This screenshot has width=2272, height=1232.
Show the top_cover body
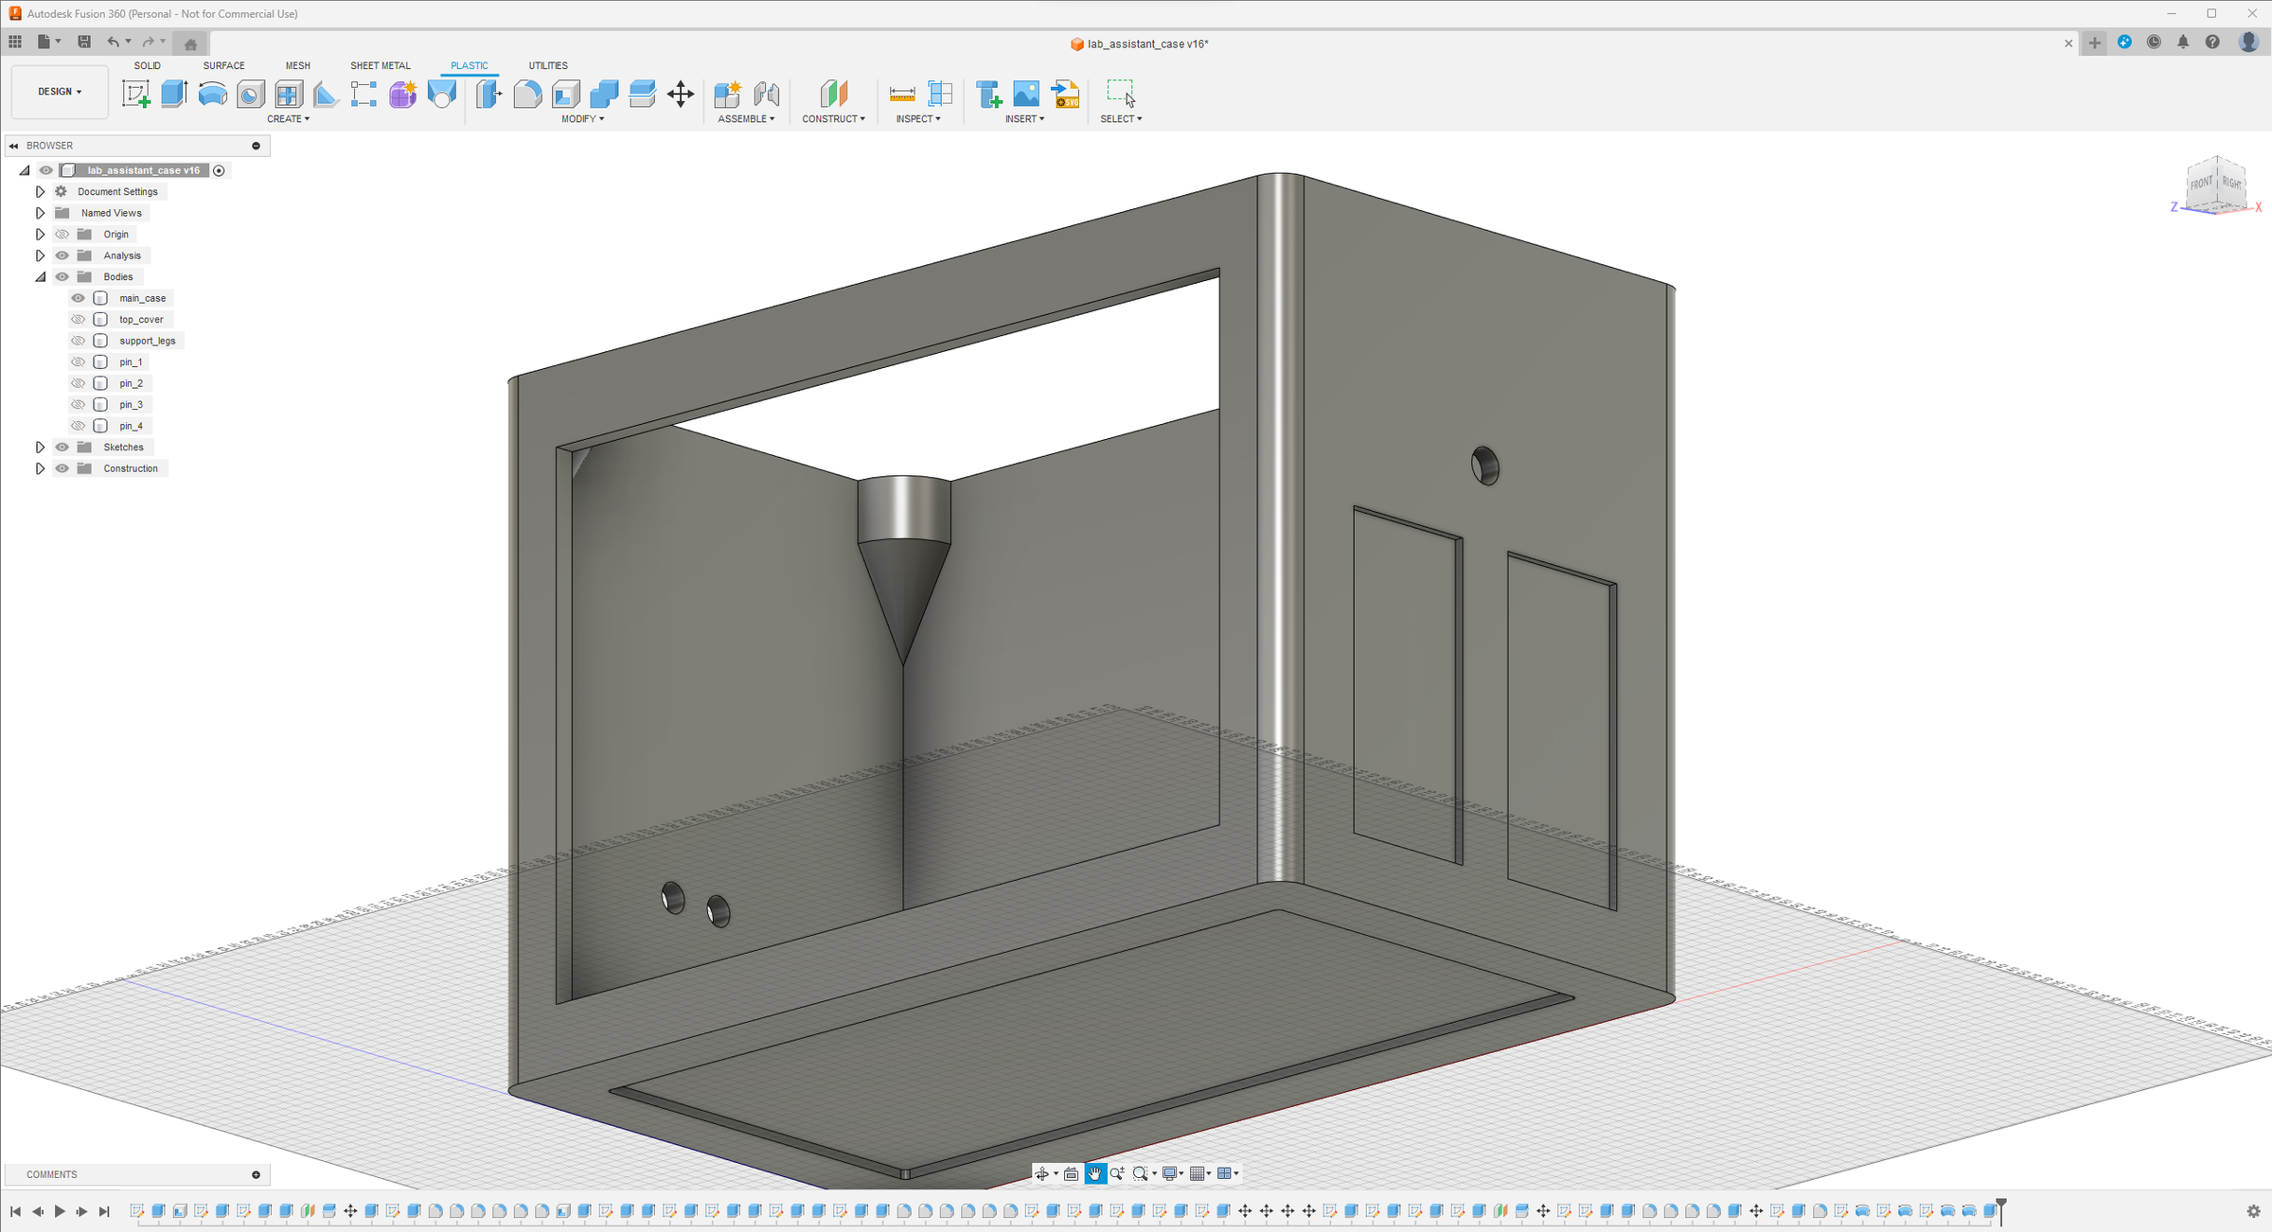coord(79,320)
